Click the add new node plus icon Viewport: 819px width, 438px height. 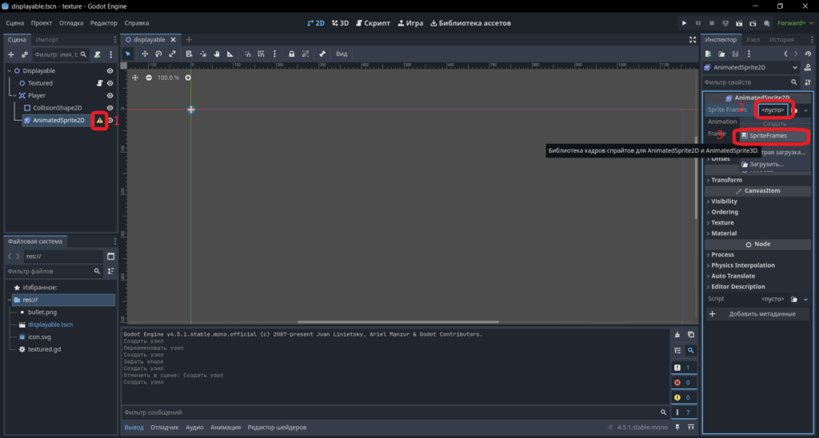pos(11,54)
